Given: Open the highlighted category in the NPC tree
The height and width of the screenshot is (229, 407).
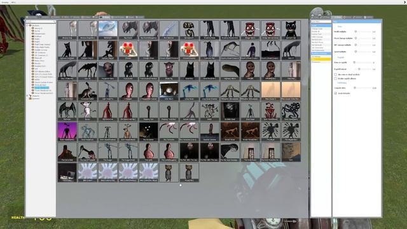Looking at the screenshot, I should click(x=41, y=88).
